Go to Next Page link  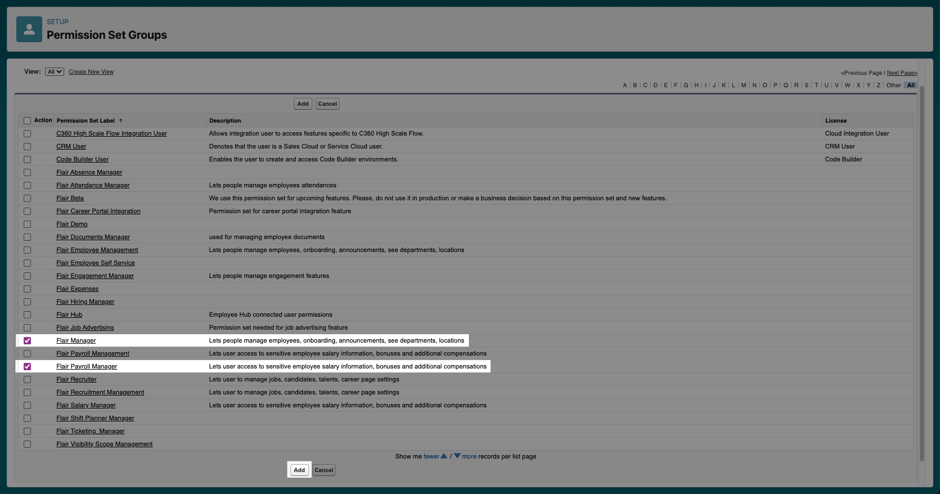pyautogui.click(x=902, y=73)
